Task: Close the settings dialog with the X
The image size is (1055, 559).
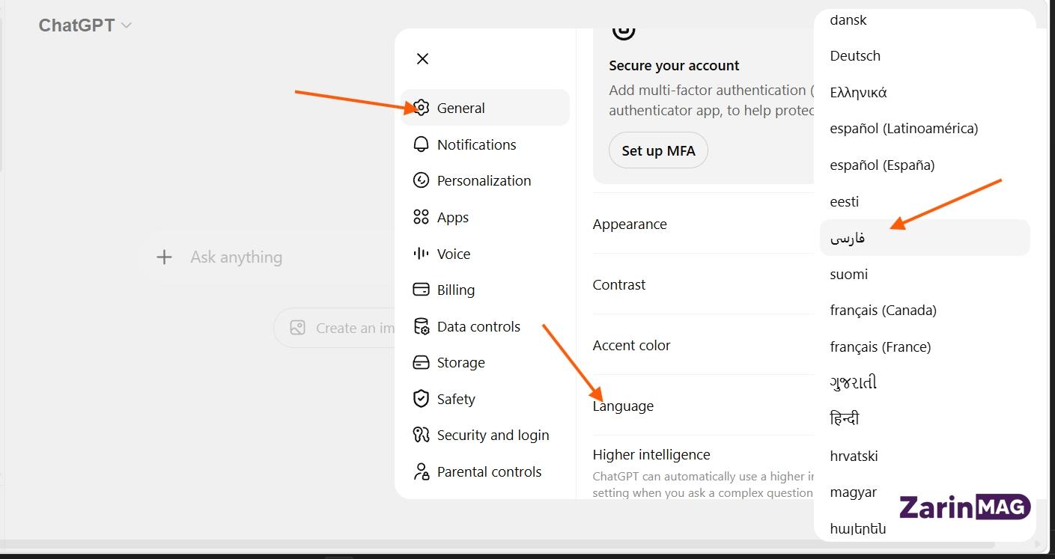Action: point(422,58)
